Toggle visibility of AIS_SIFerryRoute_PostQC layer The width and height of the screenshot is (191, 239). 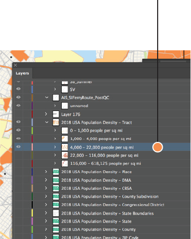tap(18, 97)
